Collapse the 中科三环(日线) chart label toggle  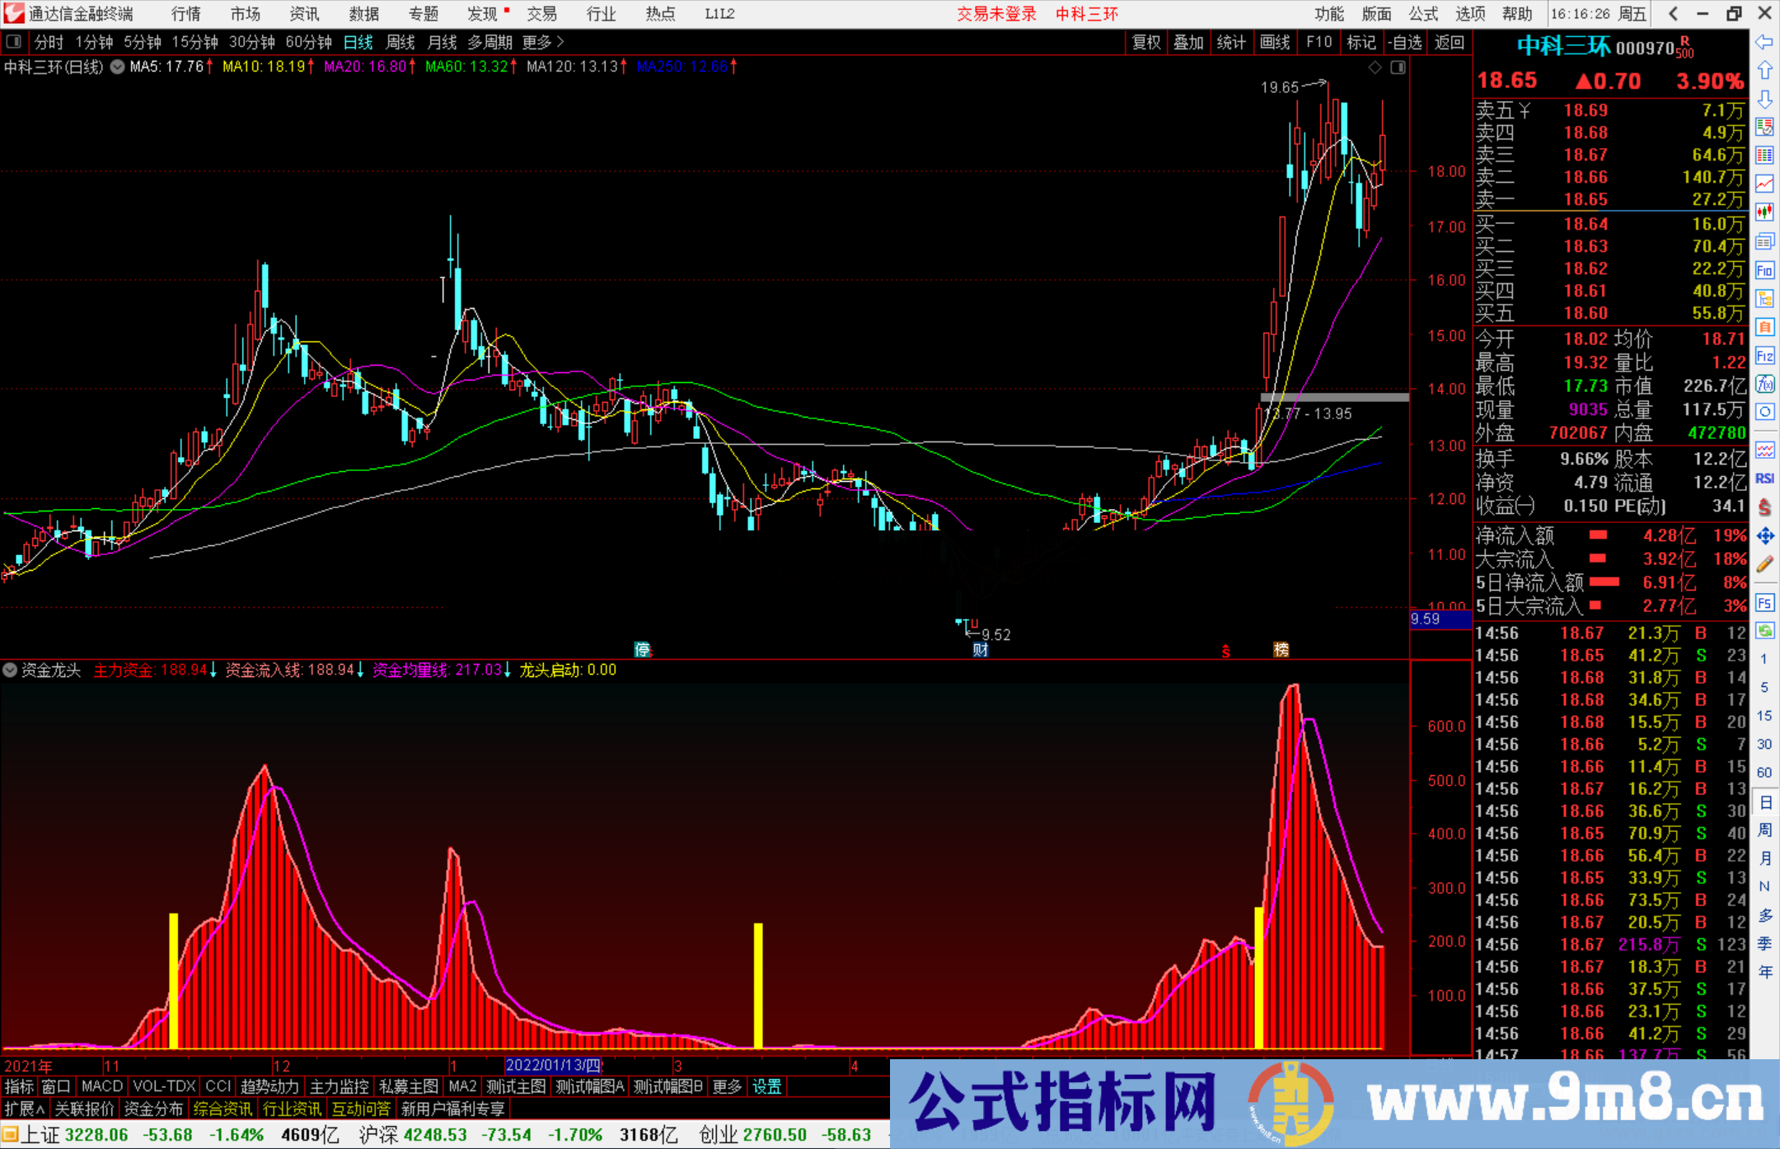pyautogui.click(x=117, y=68)
